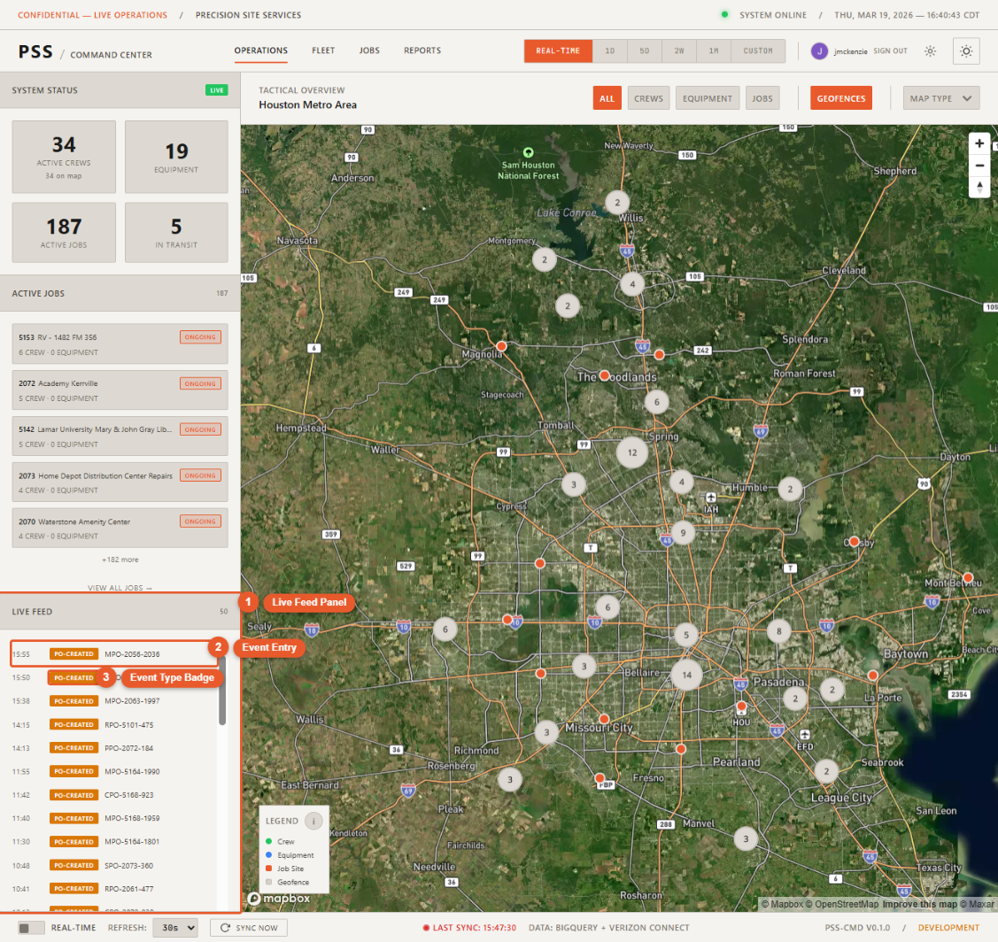Click the EQUIPMENT filter button above the map
This screenshot has width=998, height=942.
click(707, 97)
